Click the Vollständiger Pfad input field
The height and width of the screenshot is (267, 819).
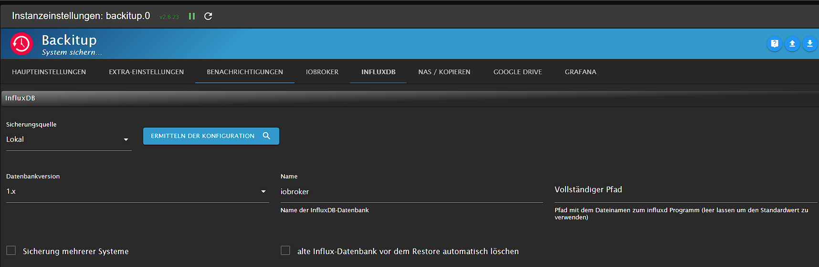686,190
